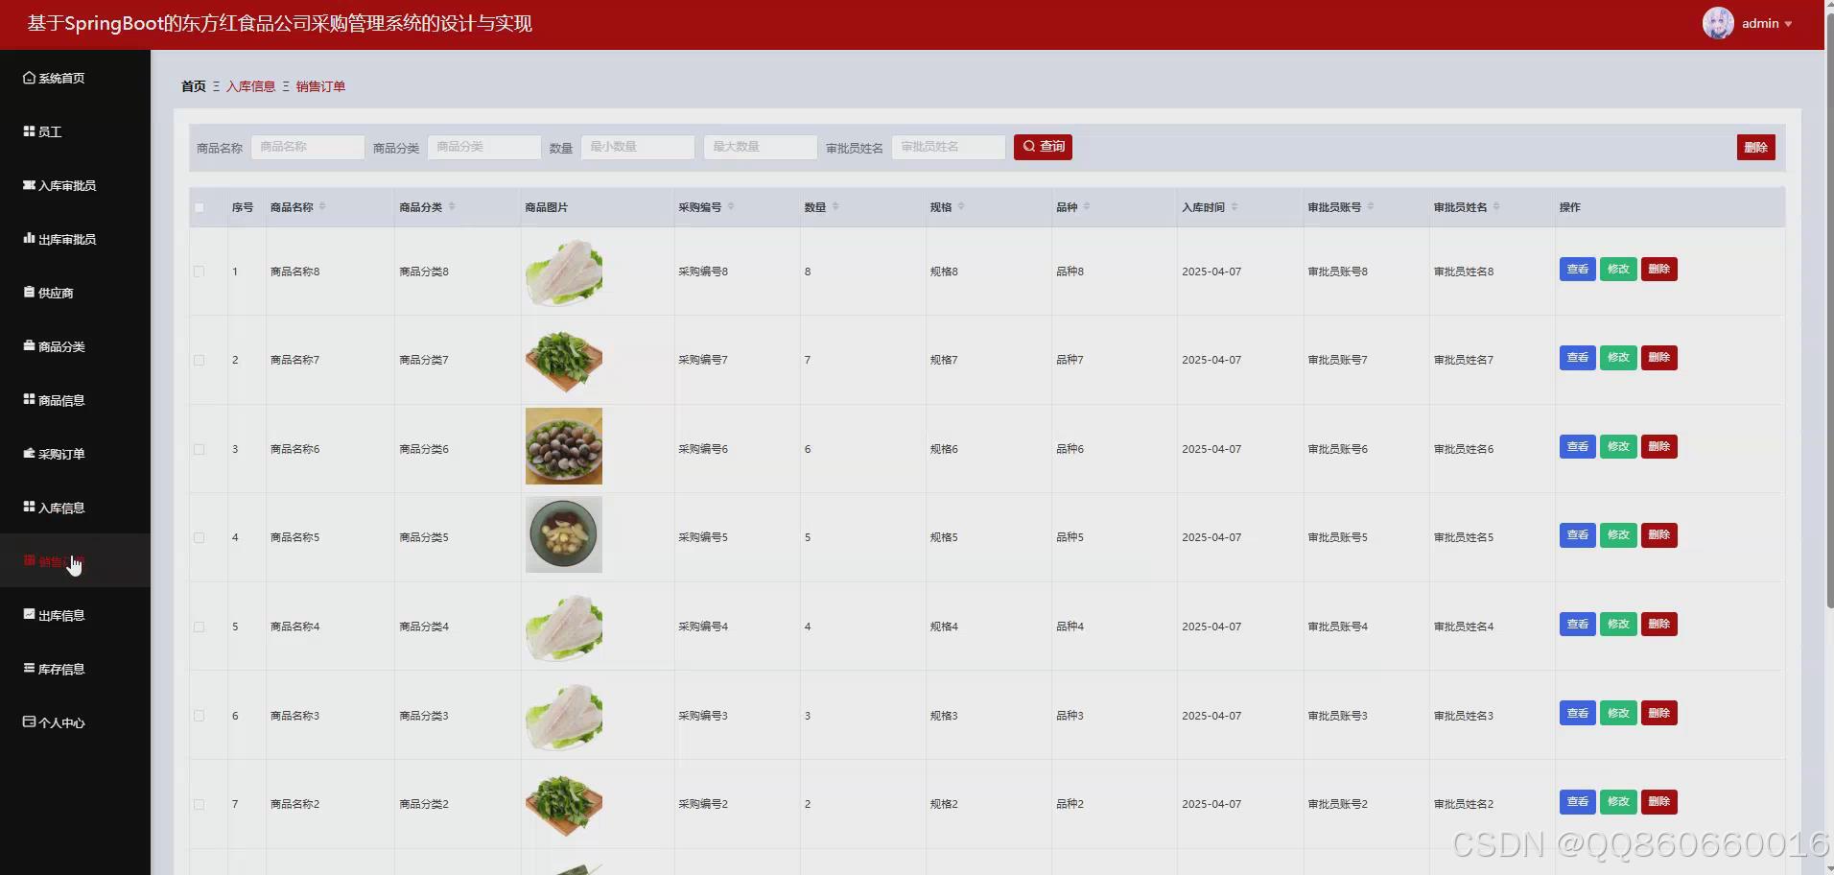Check the row 商品名称8 checkbox
Viewport: 1834px width, 875px height.
[200, 272]
